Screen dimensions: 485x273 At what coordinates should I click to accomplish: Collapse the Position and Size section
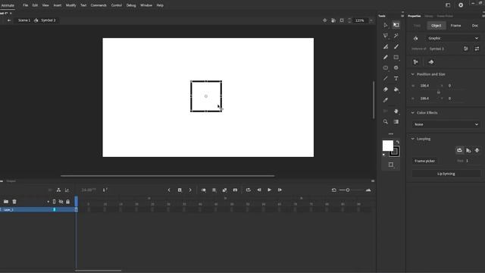(x=412, y=74)
